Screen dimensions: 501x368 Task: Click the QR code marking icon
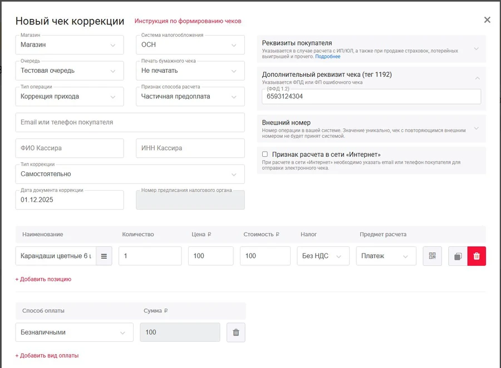432,256
